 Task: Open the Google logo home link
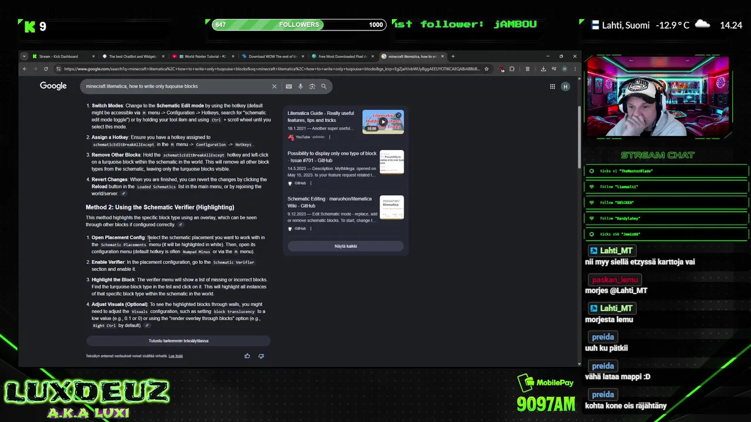[53, 86]
